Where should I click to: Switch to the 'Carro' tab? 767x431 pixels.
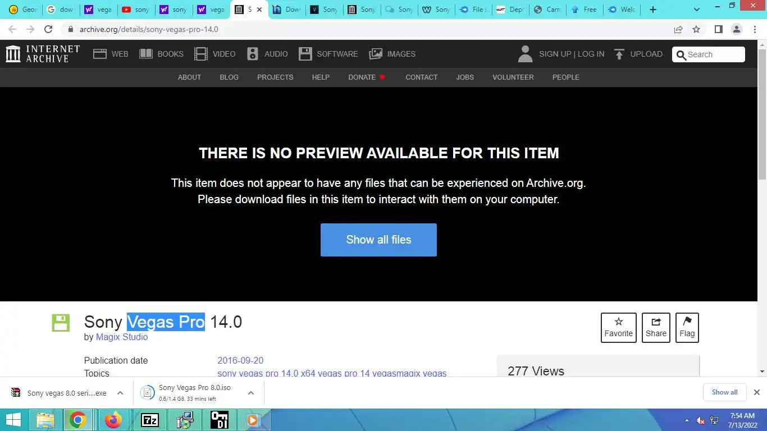[x=547, y=10]
